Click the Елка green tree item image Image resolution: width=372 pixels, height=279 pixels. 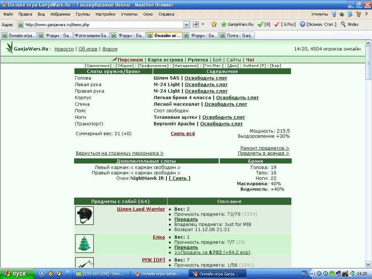[84, 243]
